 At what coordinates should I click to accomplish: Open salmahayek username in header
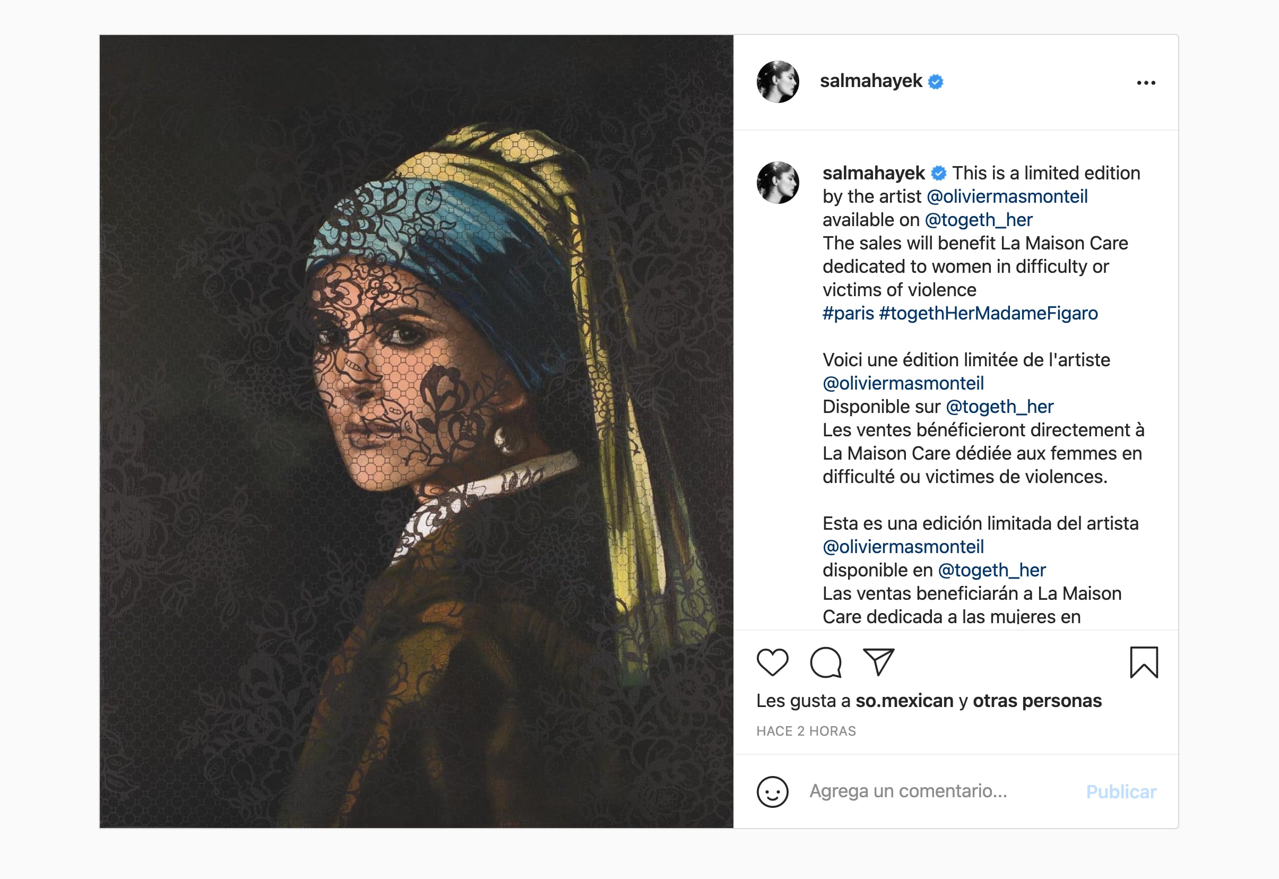tap(870, 81)
